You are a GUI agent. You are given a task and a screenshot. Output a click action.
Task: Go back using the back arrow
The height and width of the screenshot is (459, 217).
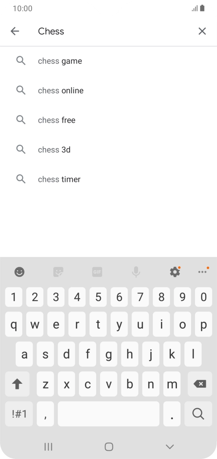click(x=15, y=31)
